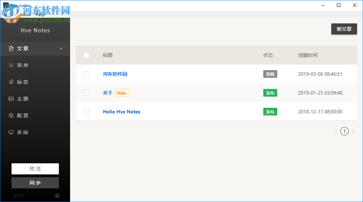Go to previous page arrow in pagination
This screenshot has height=202, width=363.
click(x=336, y=131)
